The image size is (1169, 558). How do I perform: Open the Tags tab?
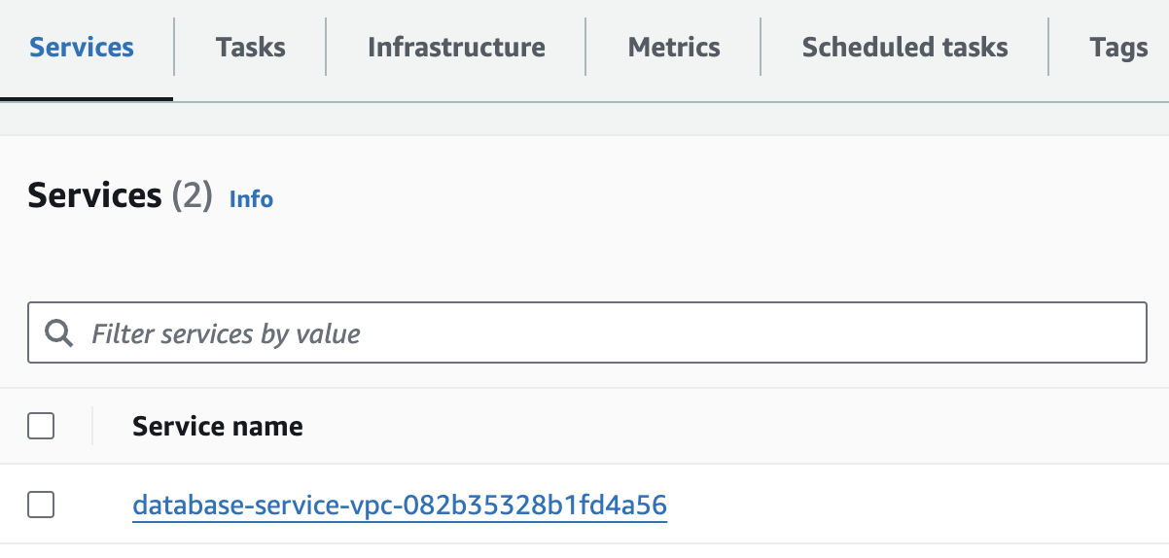[1118, 48]
